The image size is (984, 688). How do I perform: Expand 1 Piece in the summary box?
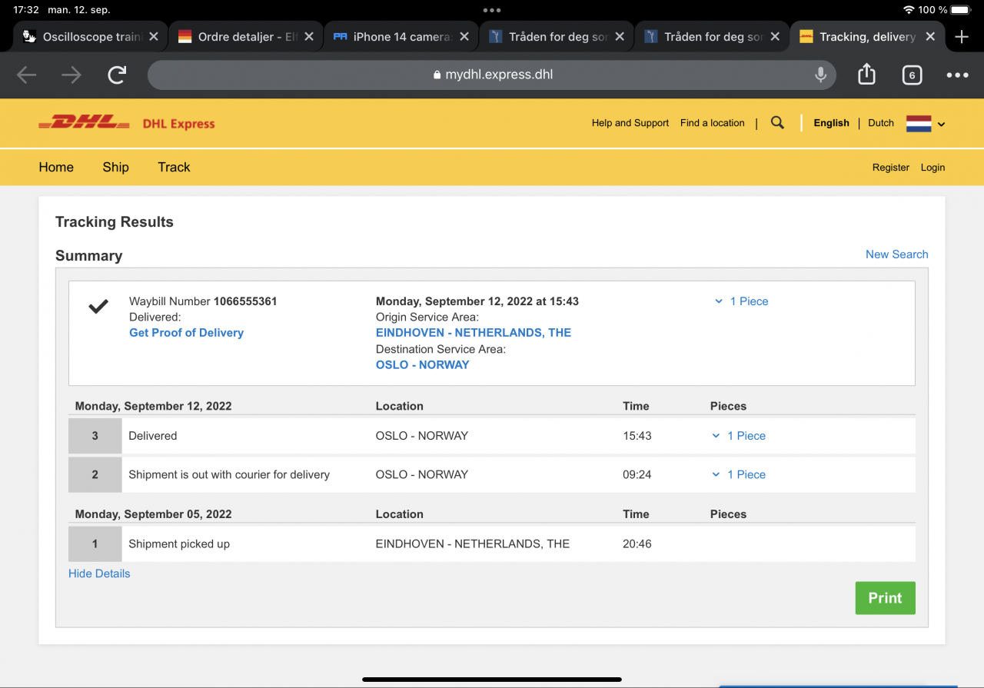(x=742, y=301)
